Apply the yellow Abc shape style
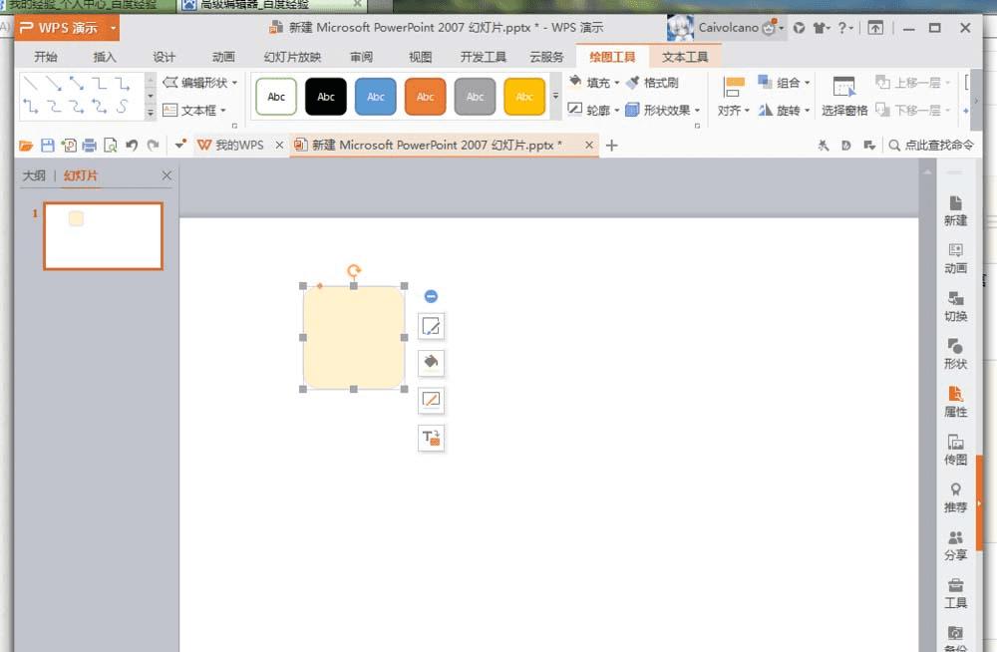This screenshot has height=652, width=997. [524, 97]
